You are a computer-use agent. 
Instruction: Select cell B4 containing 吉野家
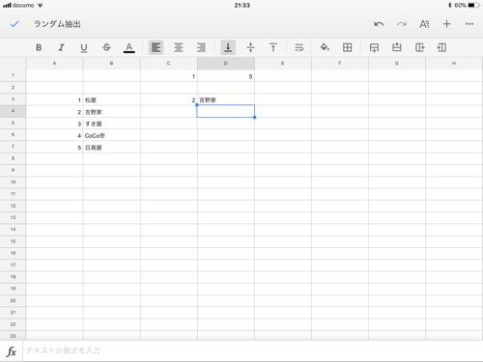pyautogui.click(x=111, y=112)
